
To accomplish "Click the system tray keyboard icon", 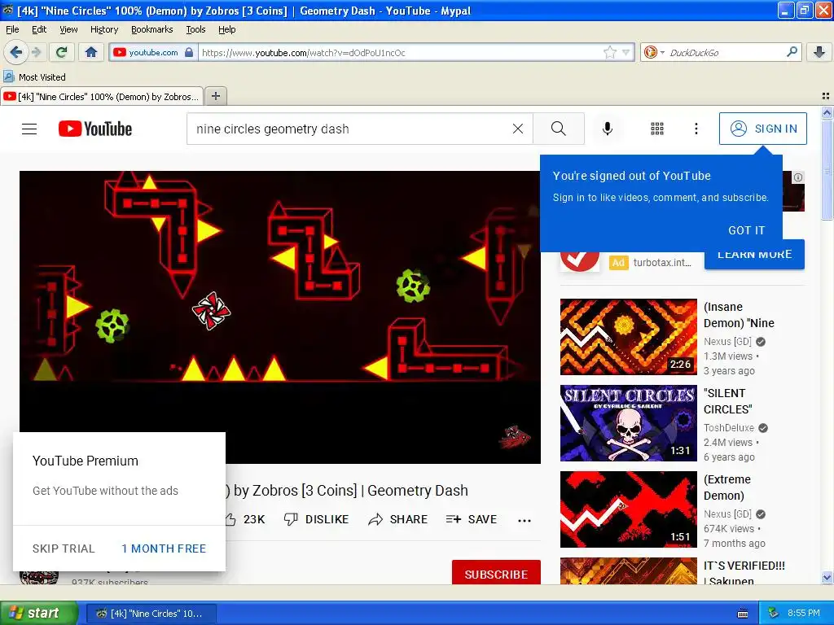I will 743,614.
